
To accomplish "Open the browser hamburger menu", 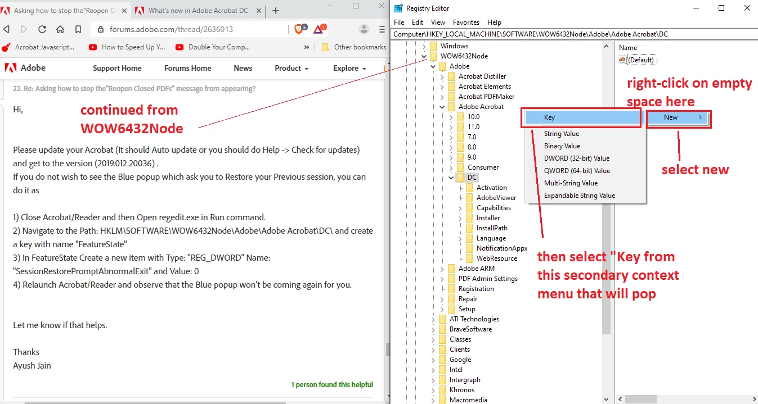I will click(382, 29).
